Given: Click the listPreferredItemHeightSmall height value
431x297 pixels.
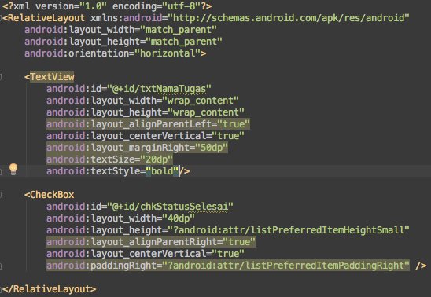Looking at the screenshot, I should pos(289,230).
